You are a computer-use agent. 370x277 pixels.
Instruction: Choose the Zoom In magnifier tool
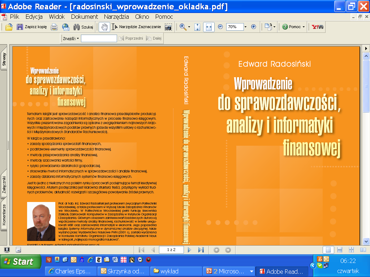182,27
